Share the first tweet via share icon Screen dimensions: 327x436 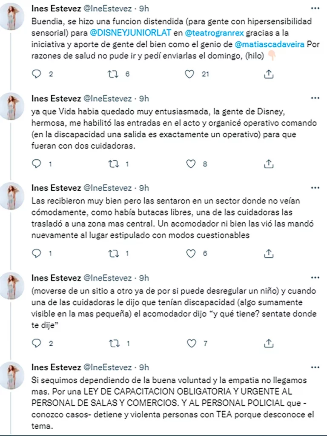[x=269, y=74]
